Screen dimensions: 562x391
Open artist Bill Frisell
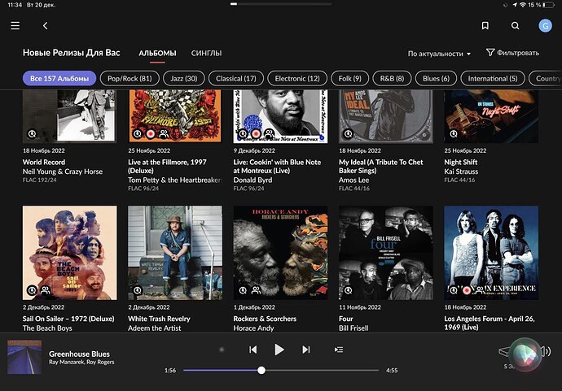(x=353, y=328)
